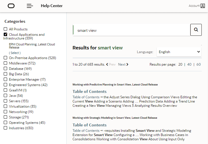
Task: Show 60 results per page
Action: [198, 64]
